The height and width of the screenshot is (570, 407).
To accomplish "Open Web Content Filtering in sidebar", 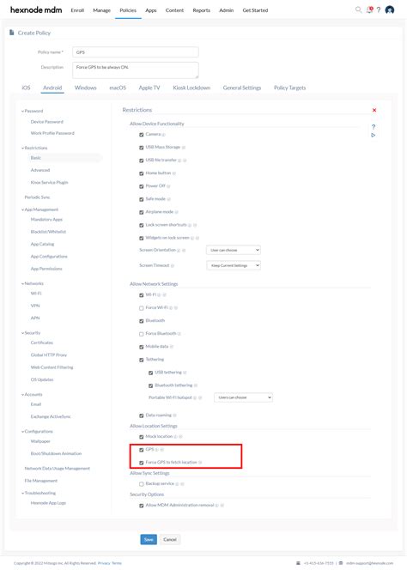I will pyautogui.click(x=52, y=367).
